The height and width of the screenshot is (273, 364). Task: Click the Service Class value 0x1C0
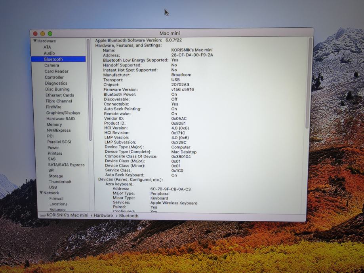[177, 171]
